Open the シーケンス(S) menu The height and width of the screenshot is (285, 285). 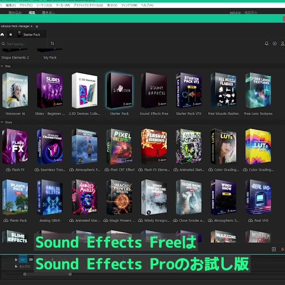[44, 5]
